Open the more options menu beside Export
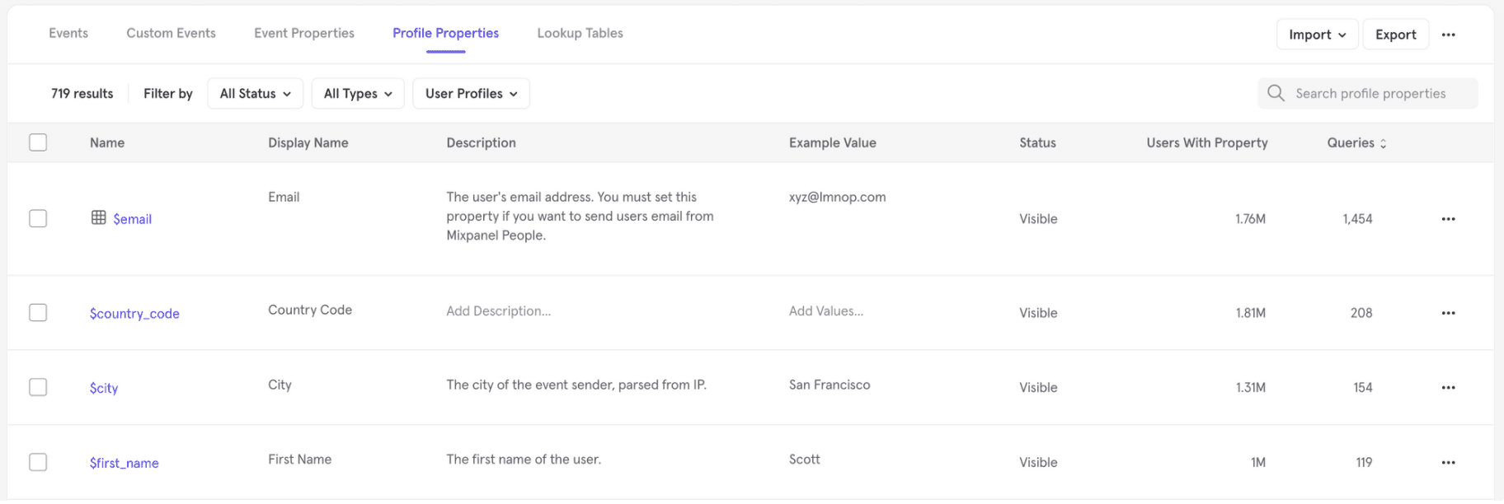Viewport: 1504px width, 504px height. point(1448,35)
